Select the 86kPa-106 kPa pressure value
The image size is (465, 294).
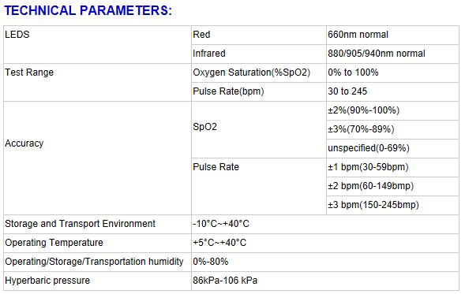click(225, 281)
